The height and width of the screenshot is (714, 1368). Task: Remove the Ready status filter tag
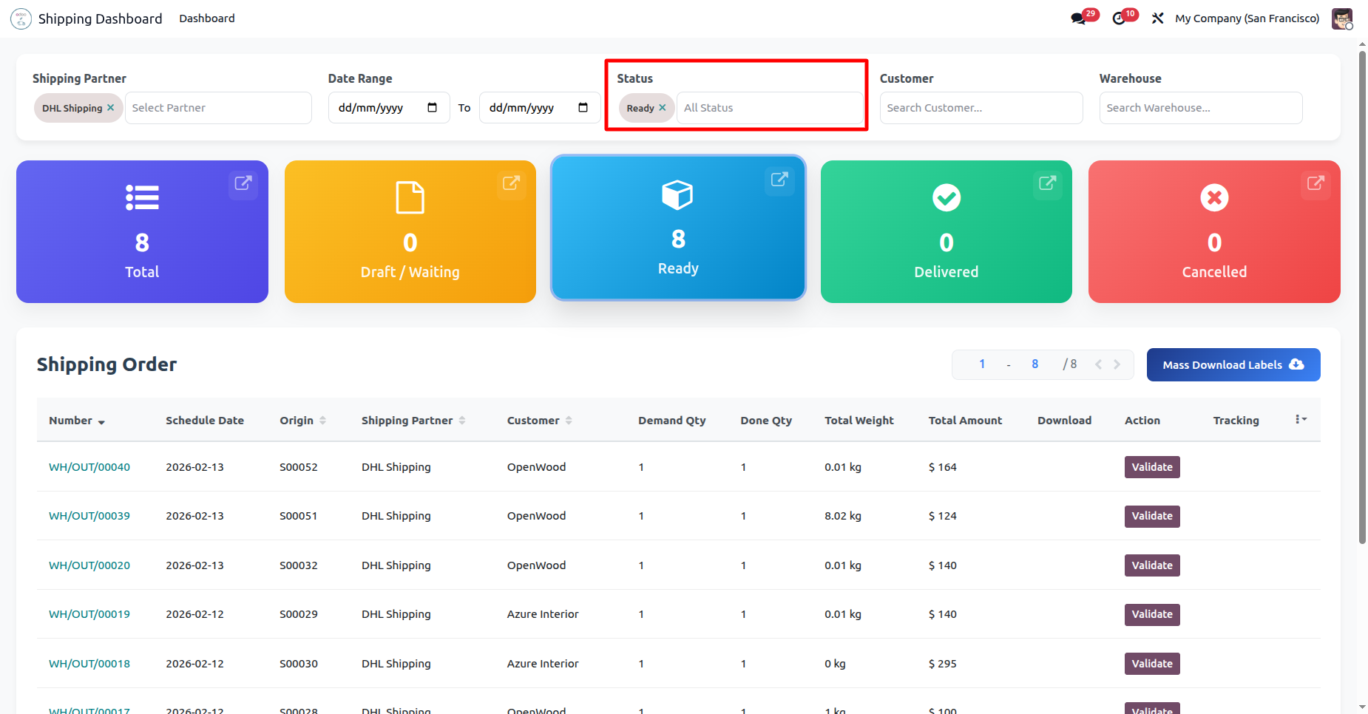point(663,108)
